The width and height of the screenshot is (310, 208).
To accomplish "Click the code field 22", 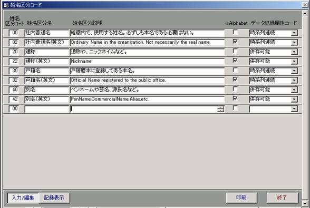I will tap(14, 61).
